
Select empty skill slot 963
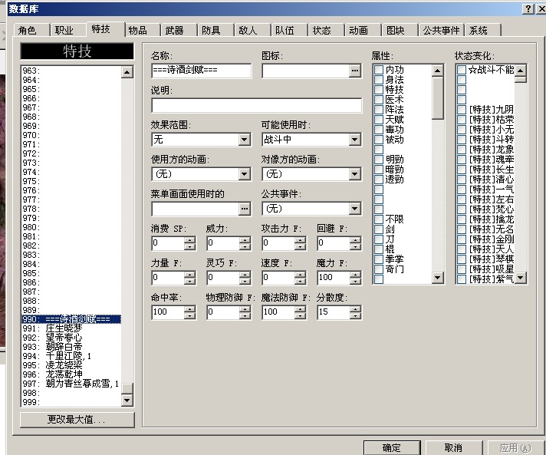[x=71, y=71]
